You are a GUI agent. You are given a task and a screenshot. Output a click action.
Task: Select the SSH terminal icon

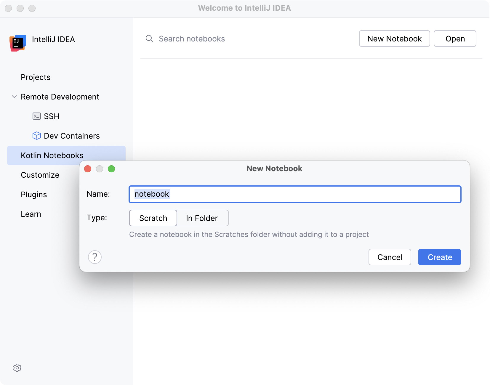[36, 116]
